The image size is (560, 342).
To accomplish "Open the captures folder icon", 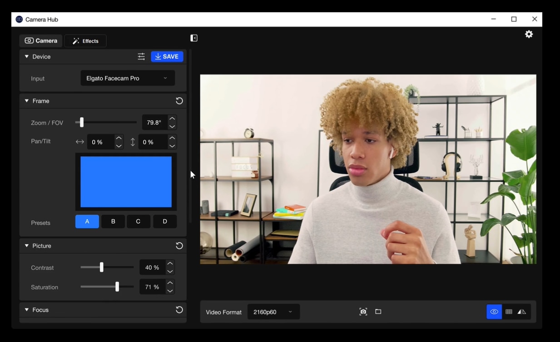I will tap(378, 312).
